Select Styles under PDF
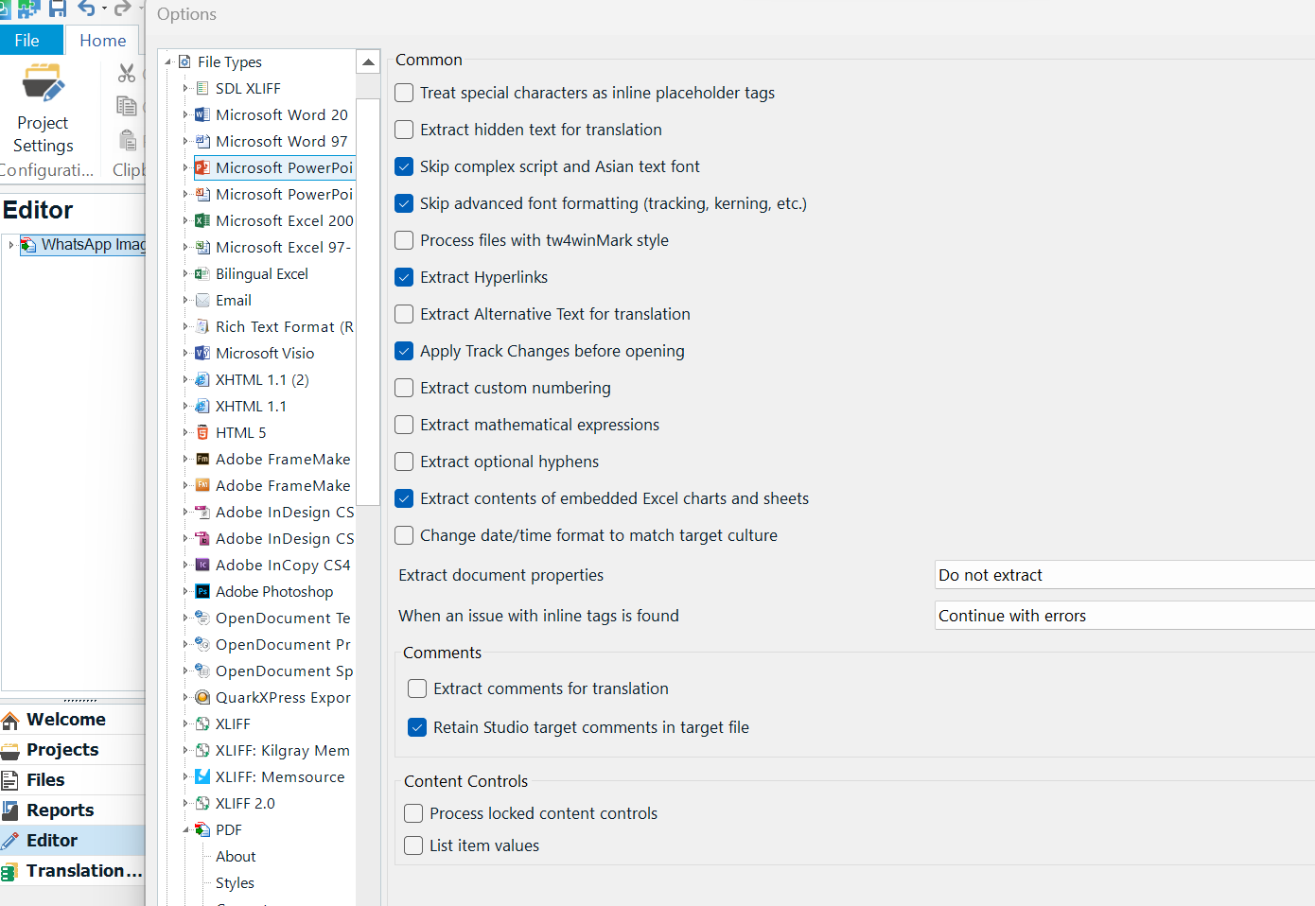1315x906 pixels. tap(235, 882)
